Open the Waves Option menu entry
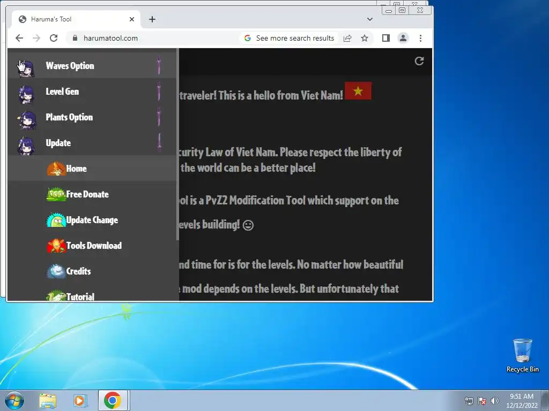This screenshot has height=411, width=549. click(x=92, y=66)
